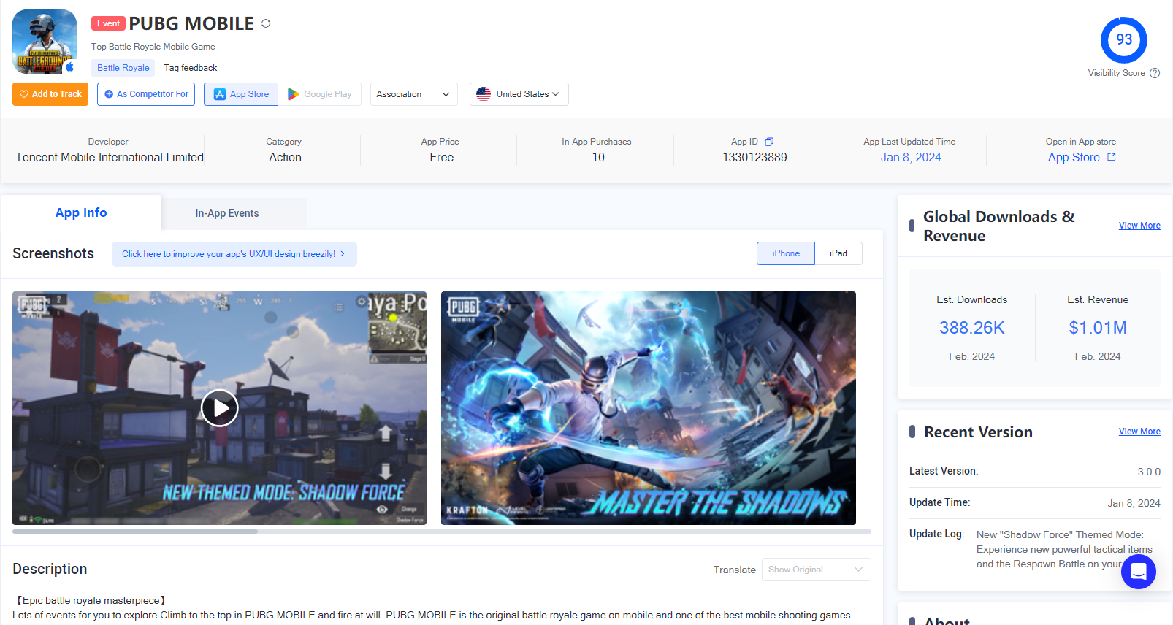1173x625 pixels.
Task: Click View More for Recent Version
Action: click(x=1139, y=432)
